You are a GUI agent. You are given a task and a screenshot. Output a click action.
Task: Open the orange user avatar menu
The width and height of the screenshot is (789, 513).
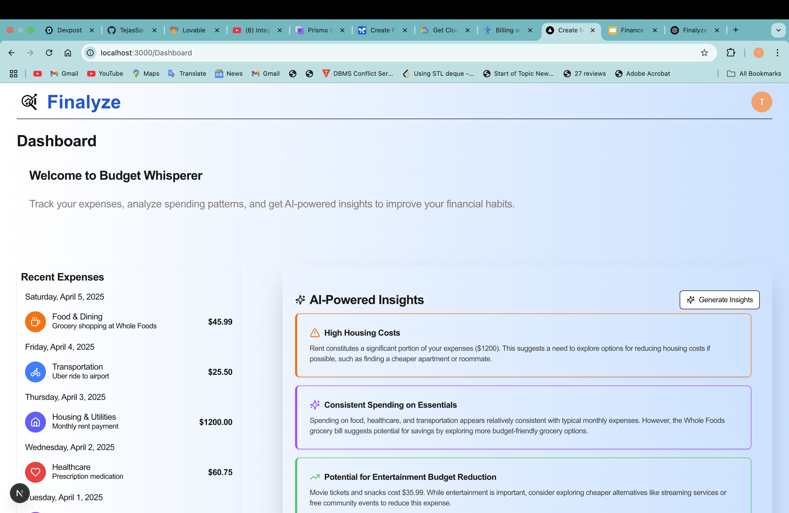coord(761,102)
